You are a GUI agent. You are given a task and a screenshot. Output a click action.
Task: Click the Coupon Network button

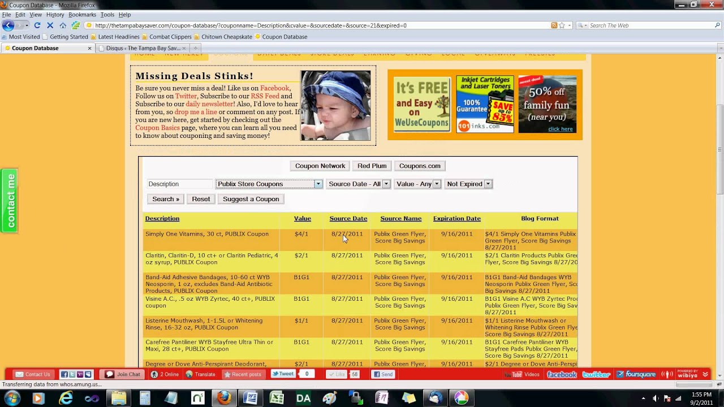coord(320,166)
